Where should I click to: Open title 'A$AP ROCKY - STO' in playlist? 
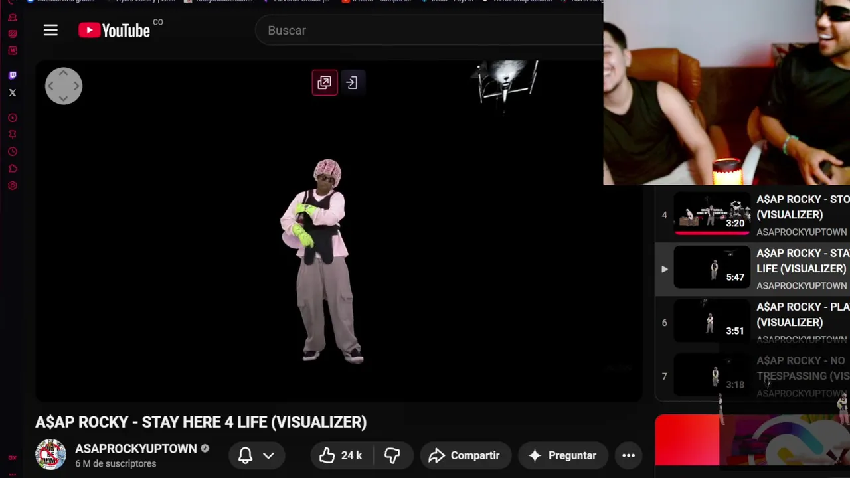click(x=803, y=206)
